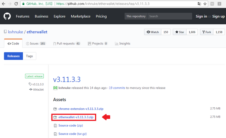Screen dimensions: 226x138
Task: Click kvhnuke author name in release line
Action: coord(64,88)
